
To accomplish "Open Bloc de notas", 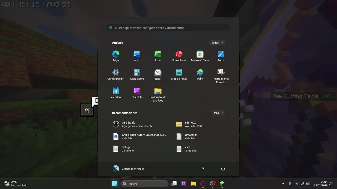I will (x=179, y=75).
